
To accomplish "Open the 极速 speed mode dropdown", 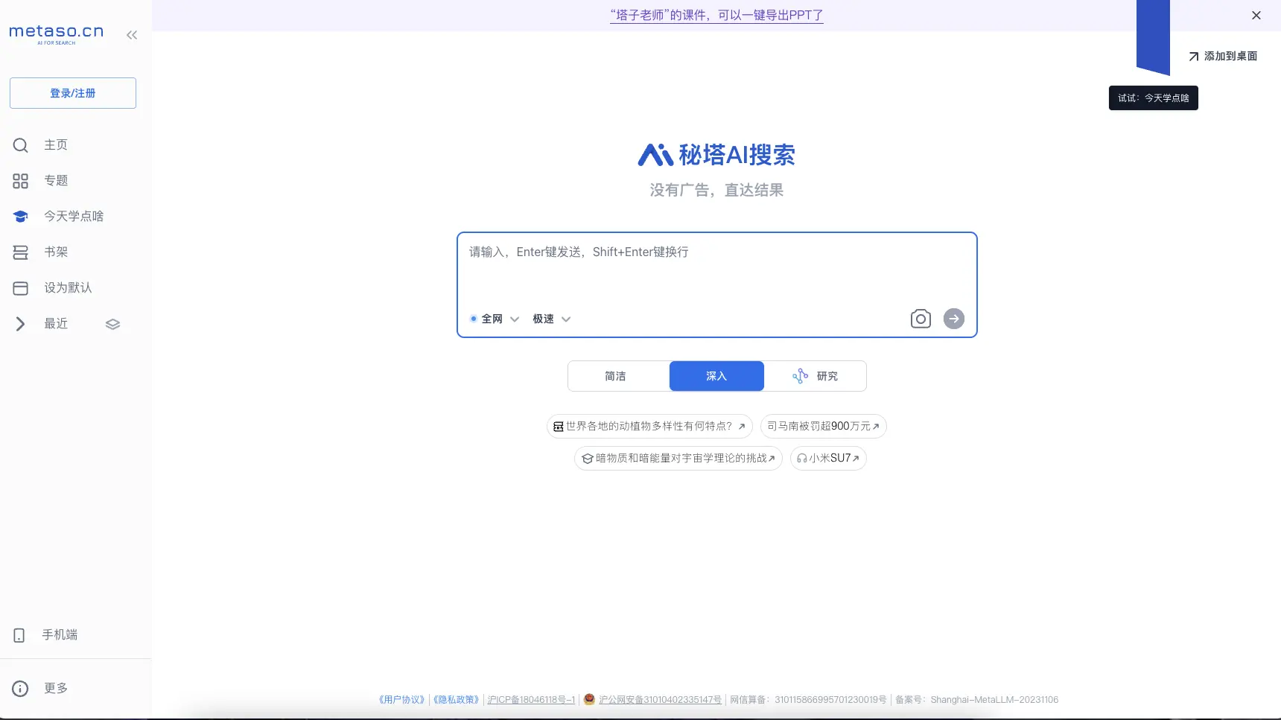I will pyautogui.click(x=552, y=319).
